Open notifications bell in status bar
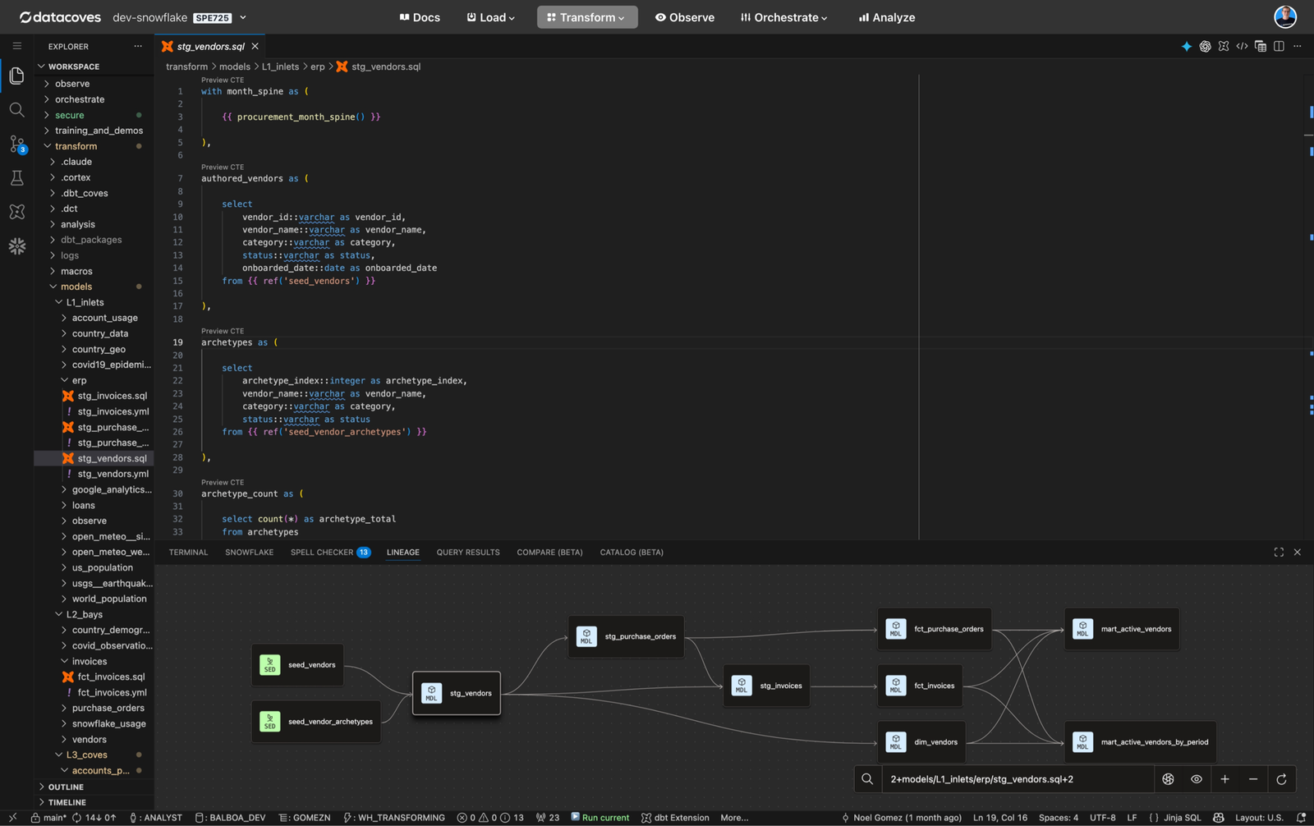Image resolution: width=1314 pixels, height=826 pixels. [x=1301, y=818]
